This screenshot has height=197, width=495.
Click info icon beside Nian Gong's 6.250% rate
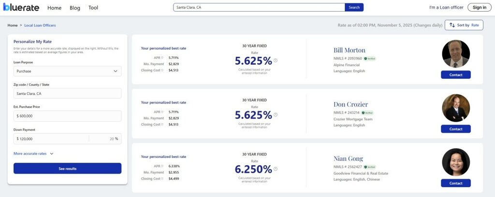(x=276, y=169)
